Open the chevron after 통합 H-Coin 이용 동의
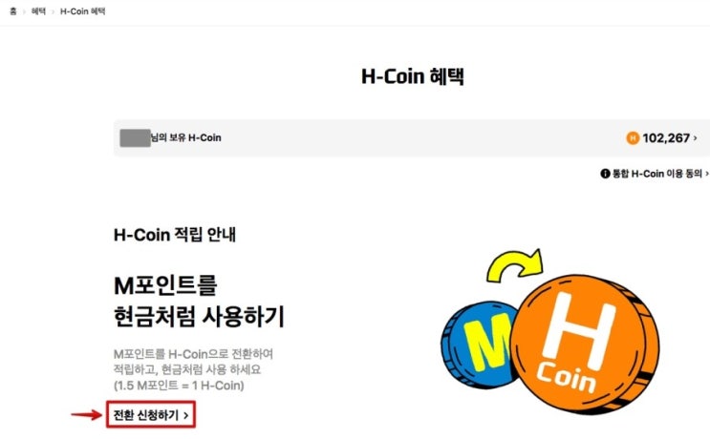Viewport: 710px width, 439px height. coord(707,174)
